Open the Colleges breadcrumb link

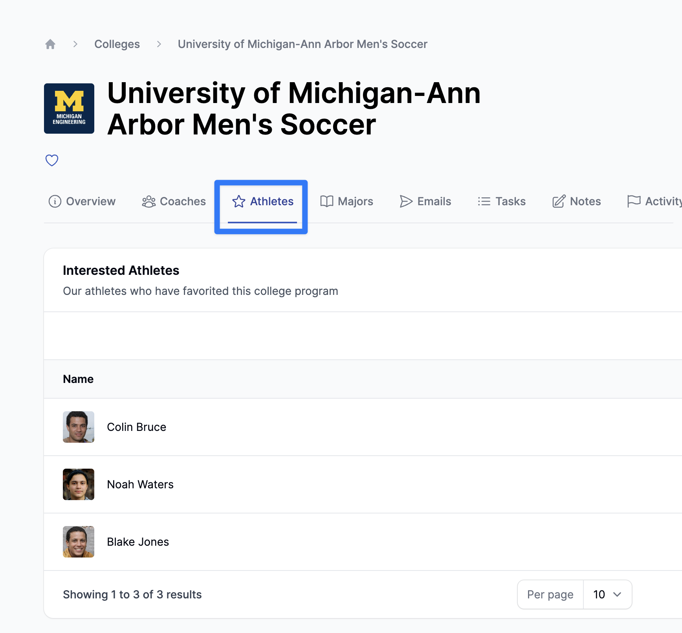point(117,44)
